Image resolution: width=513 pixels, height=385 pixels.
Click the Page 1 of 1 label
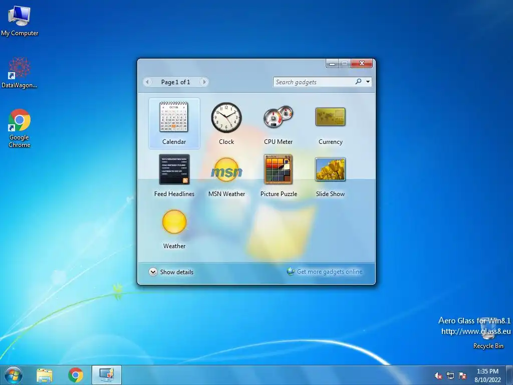pos(175,82)
